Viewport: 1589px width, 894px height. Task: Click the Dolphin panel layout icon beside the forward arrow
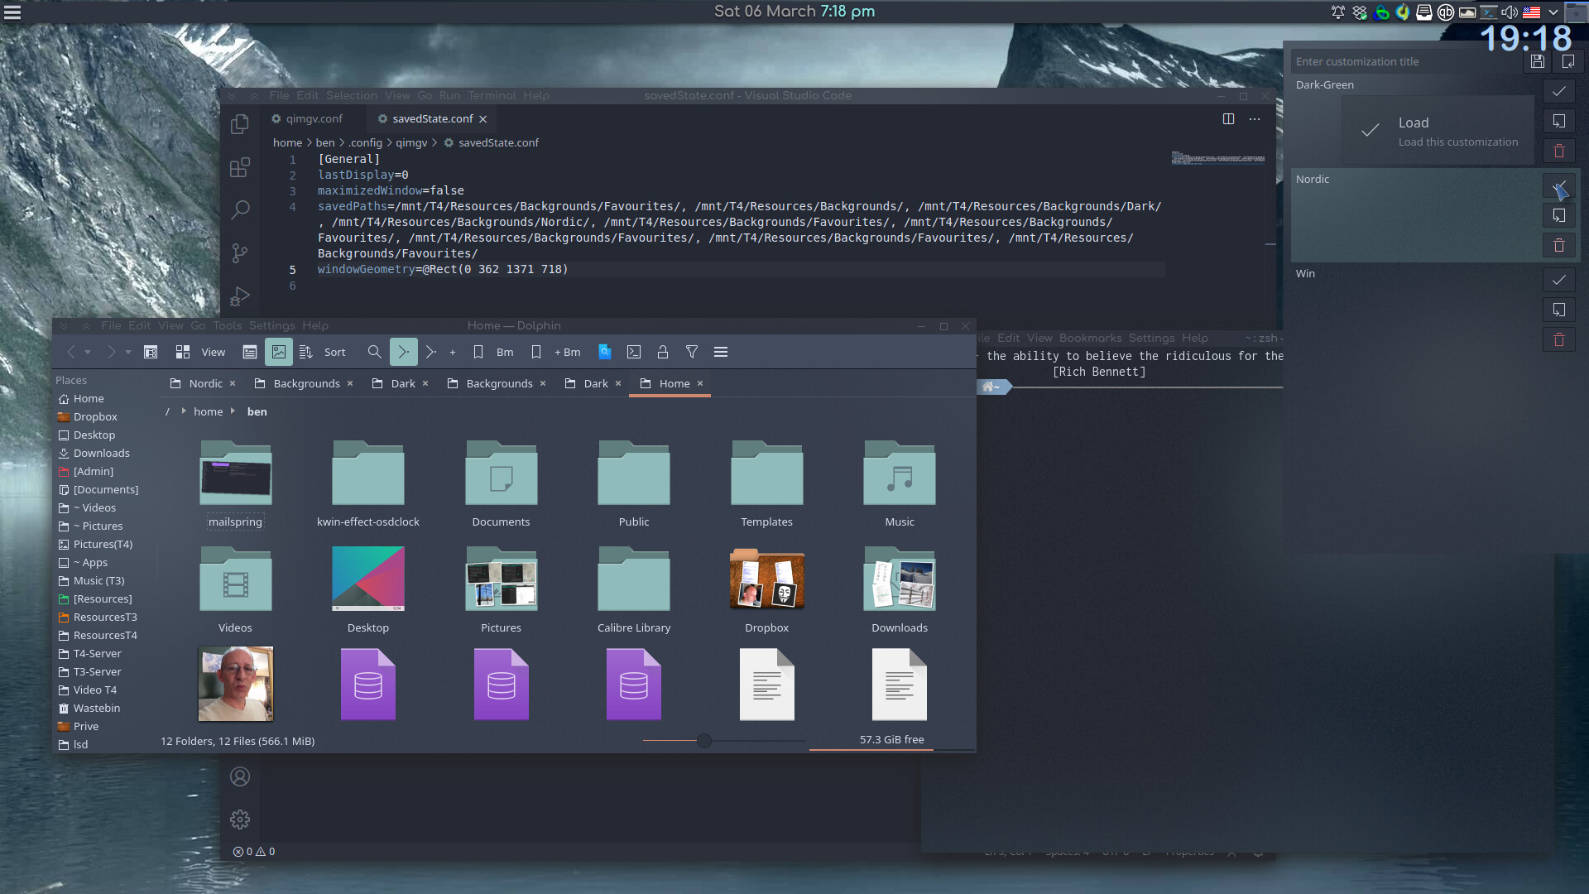tap(151, 352)
